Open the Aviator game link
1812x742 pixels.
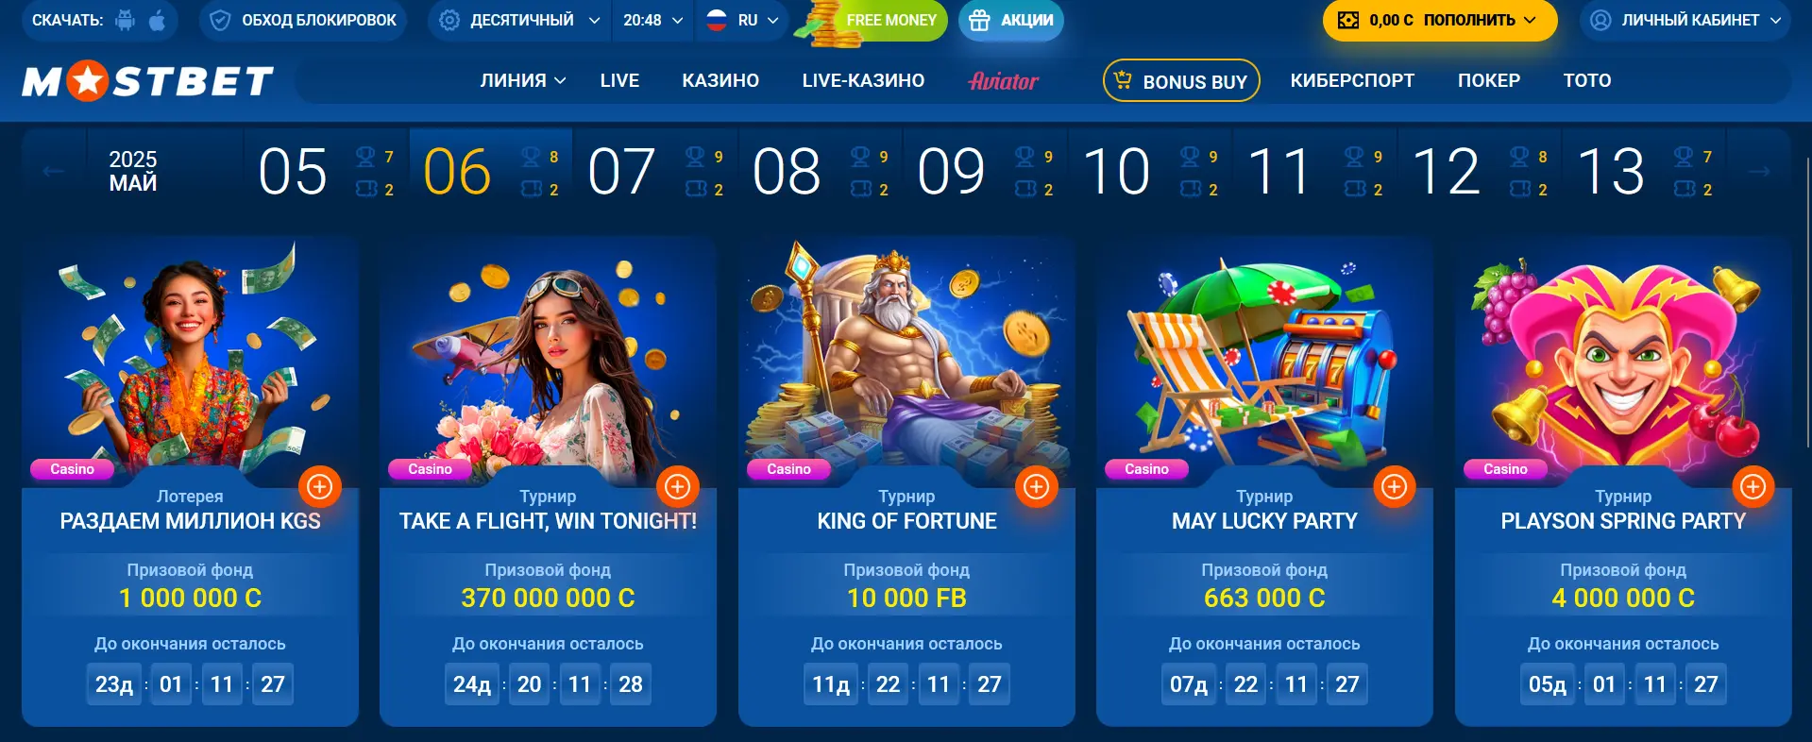click(x=1004, y=81)
